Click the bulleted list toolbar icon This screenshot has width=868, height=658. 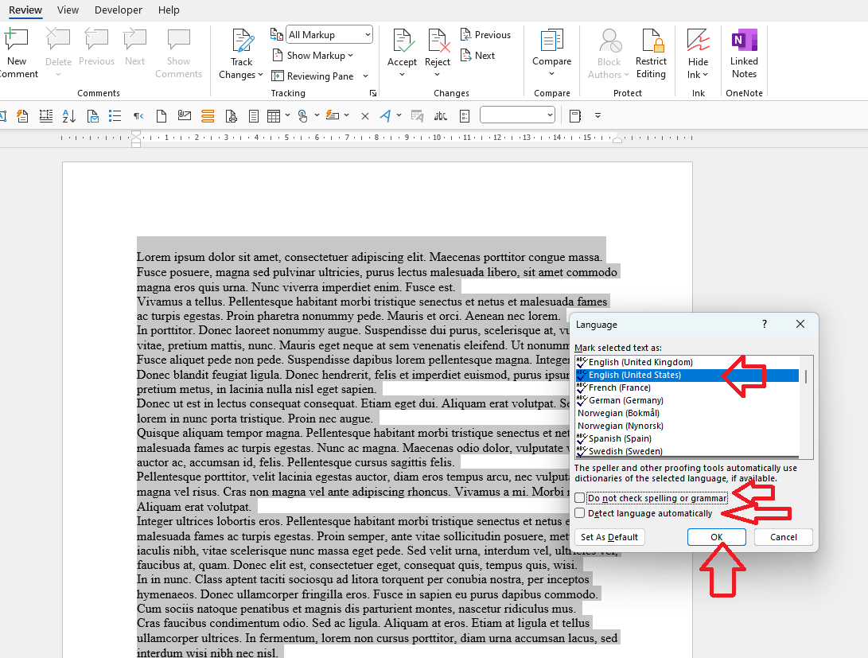(115, 115)
